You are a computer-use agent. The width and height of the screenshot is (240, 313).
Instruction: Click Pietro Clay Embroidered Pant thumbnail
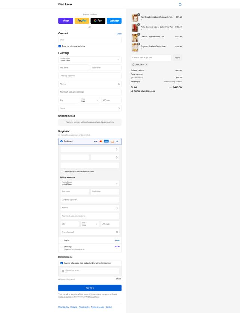(135, 28)
